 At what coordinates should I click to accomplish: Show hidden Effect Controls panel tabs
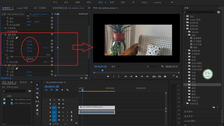coord(89,8)
